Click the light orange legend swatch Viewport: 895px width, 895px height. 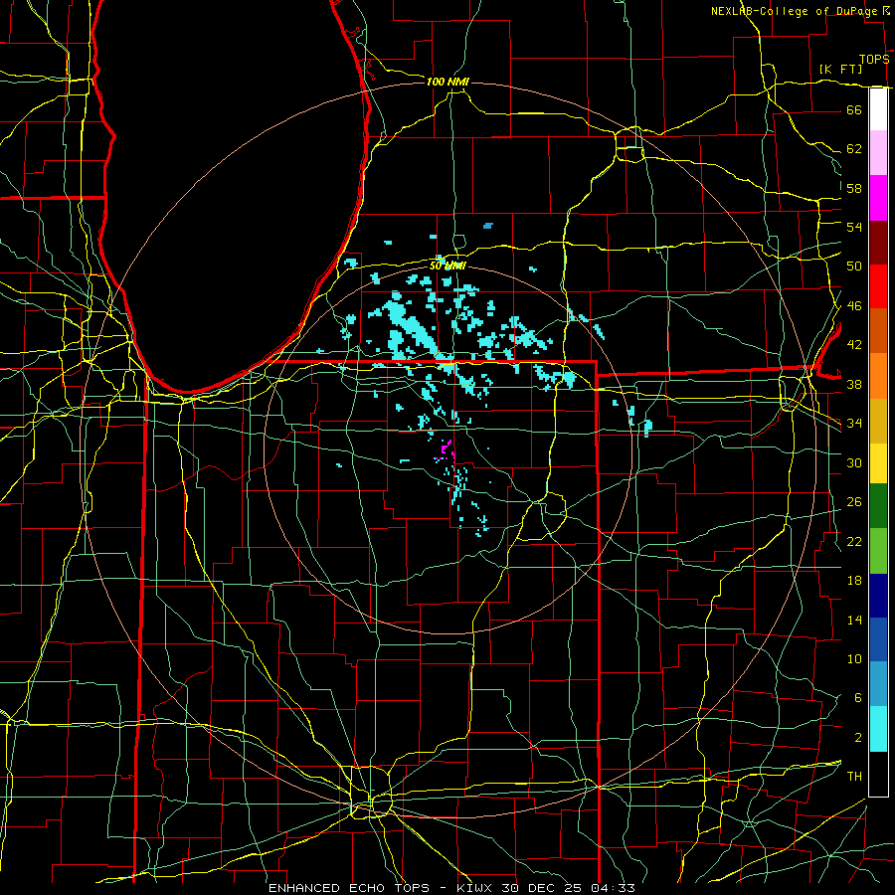pos(878,376)
